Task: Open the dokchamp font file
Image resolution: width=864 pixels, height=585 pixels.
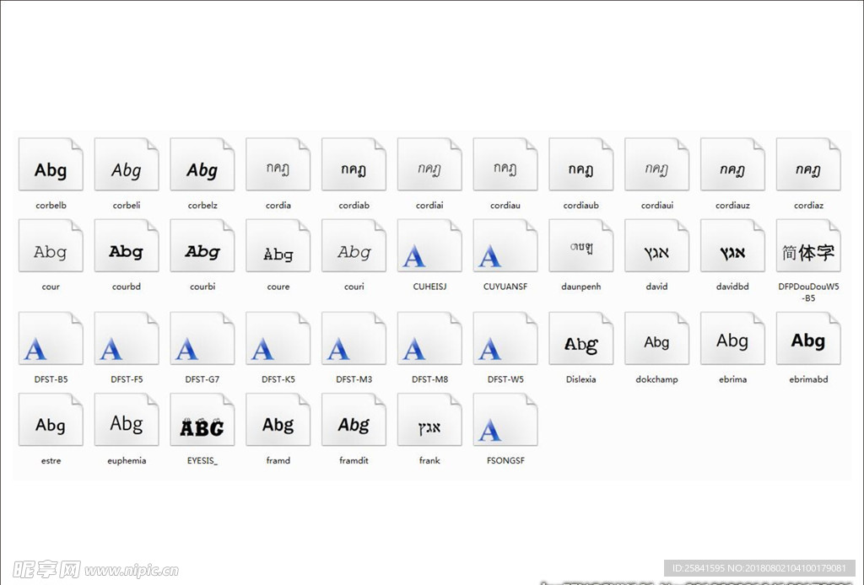Action: 656,341
